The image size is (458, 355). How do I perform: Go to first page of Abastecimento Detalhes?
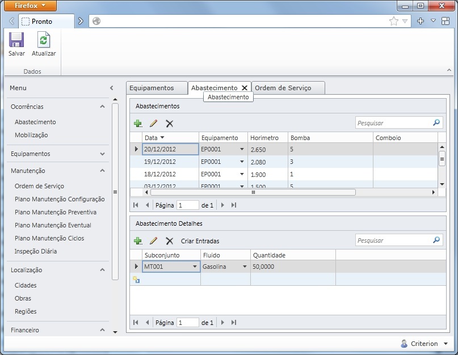click(x=136, y=322)
